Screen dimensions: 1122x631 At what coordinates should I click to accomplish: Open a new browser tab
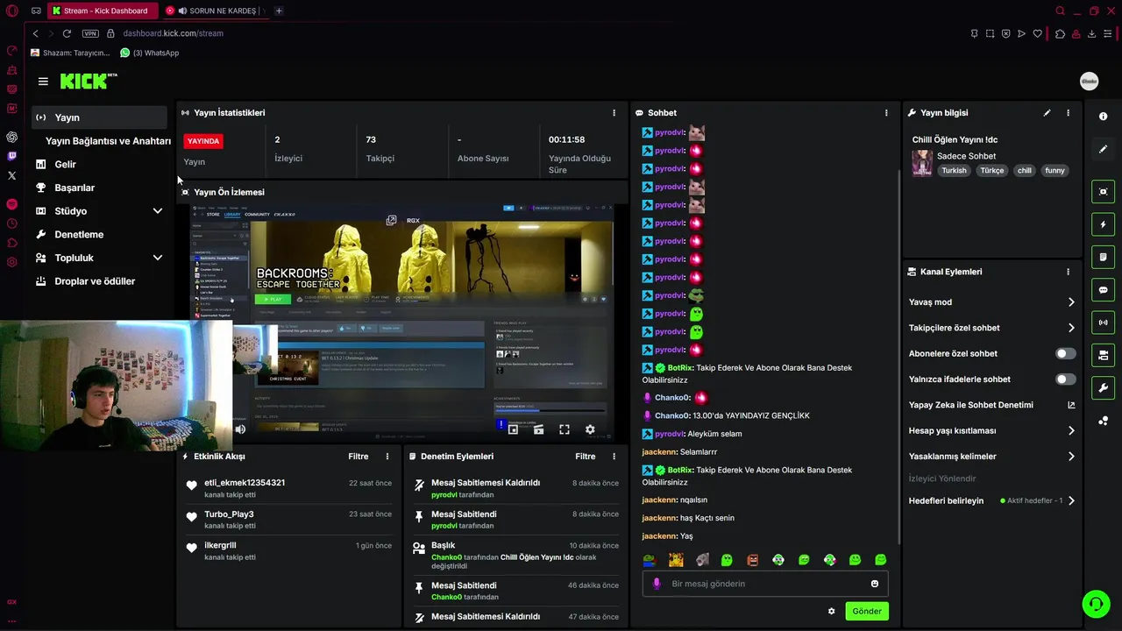(x=279, y=11)
